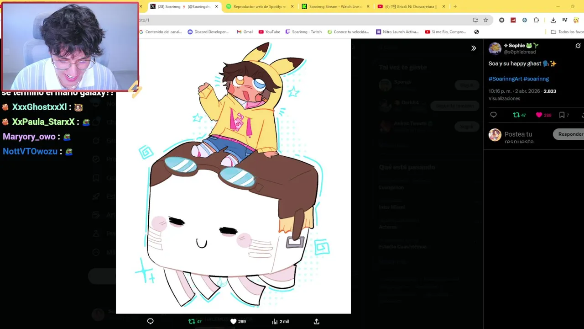
Task: Collapse the tweet side panel with double chevron
Action: pos(474,48)
